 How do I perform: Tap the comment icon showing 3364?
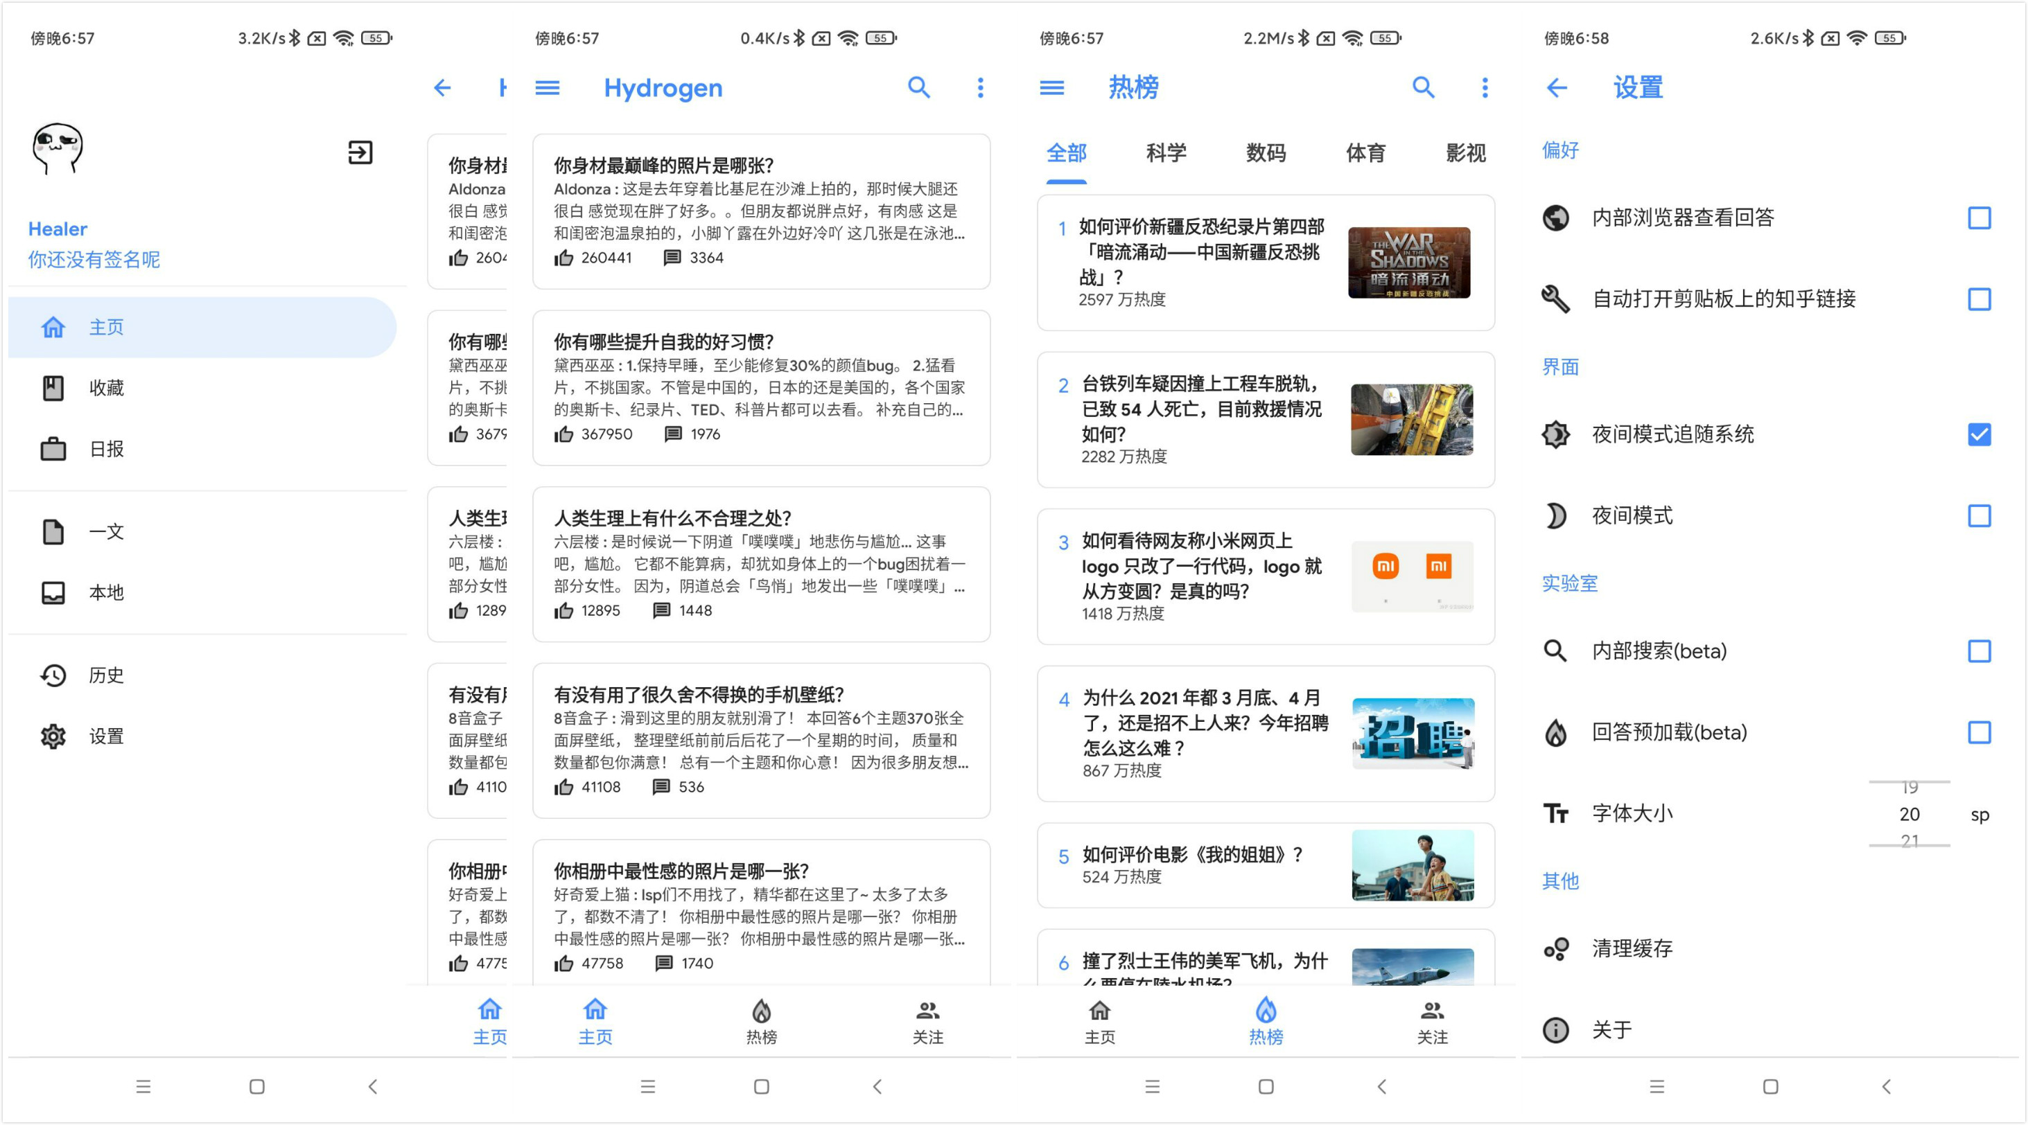pos(672,257)
